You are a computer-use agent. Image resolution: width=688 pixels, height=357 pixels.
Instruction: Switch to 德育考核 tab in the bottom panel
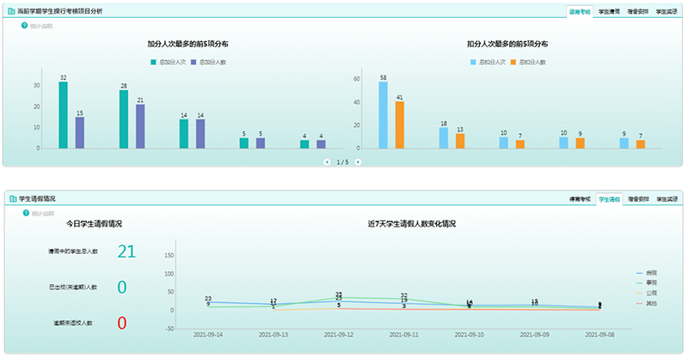[x=580, y=198]
